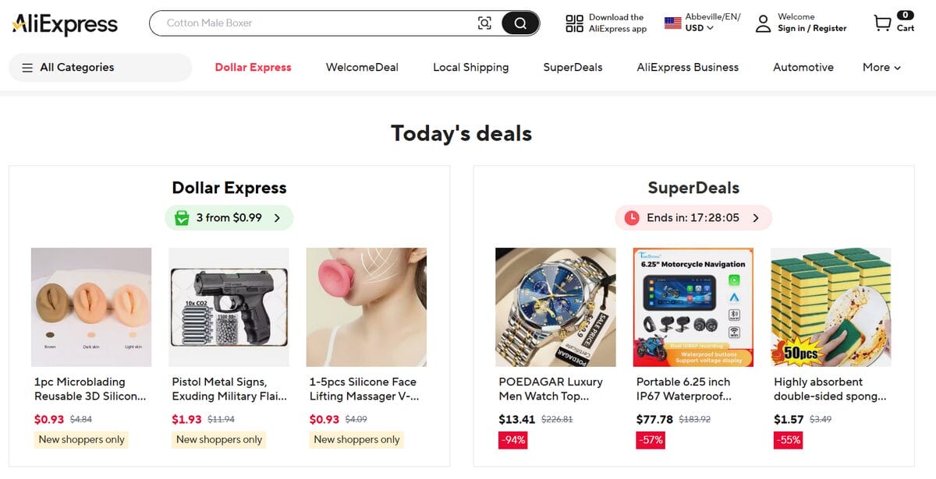Select WelcomeDeal from the navigation bar
The height and width of the screenshot is (479, 936).
tap(361, 67)
